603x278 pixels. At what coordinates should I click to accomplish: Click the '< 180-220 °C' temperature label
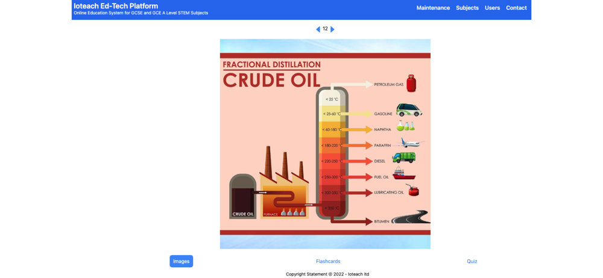(332, 146)
